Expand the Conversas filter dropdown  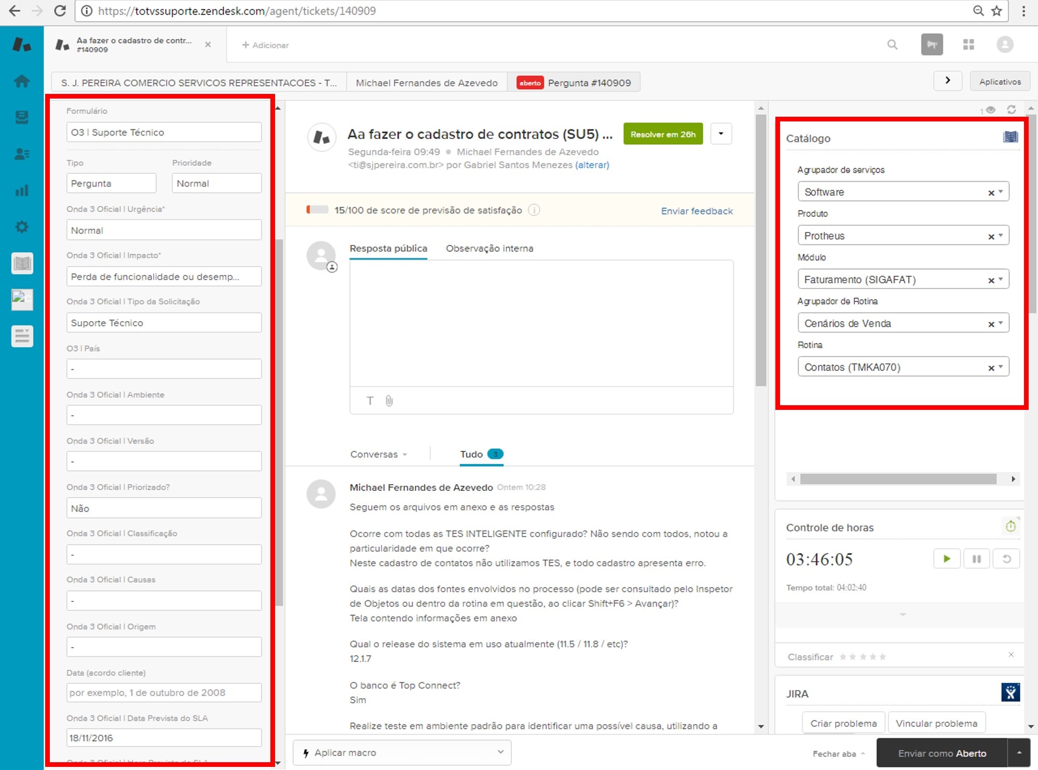coord(378,454)
